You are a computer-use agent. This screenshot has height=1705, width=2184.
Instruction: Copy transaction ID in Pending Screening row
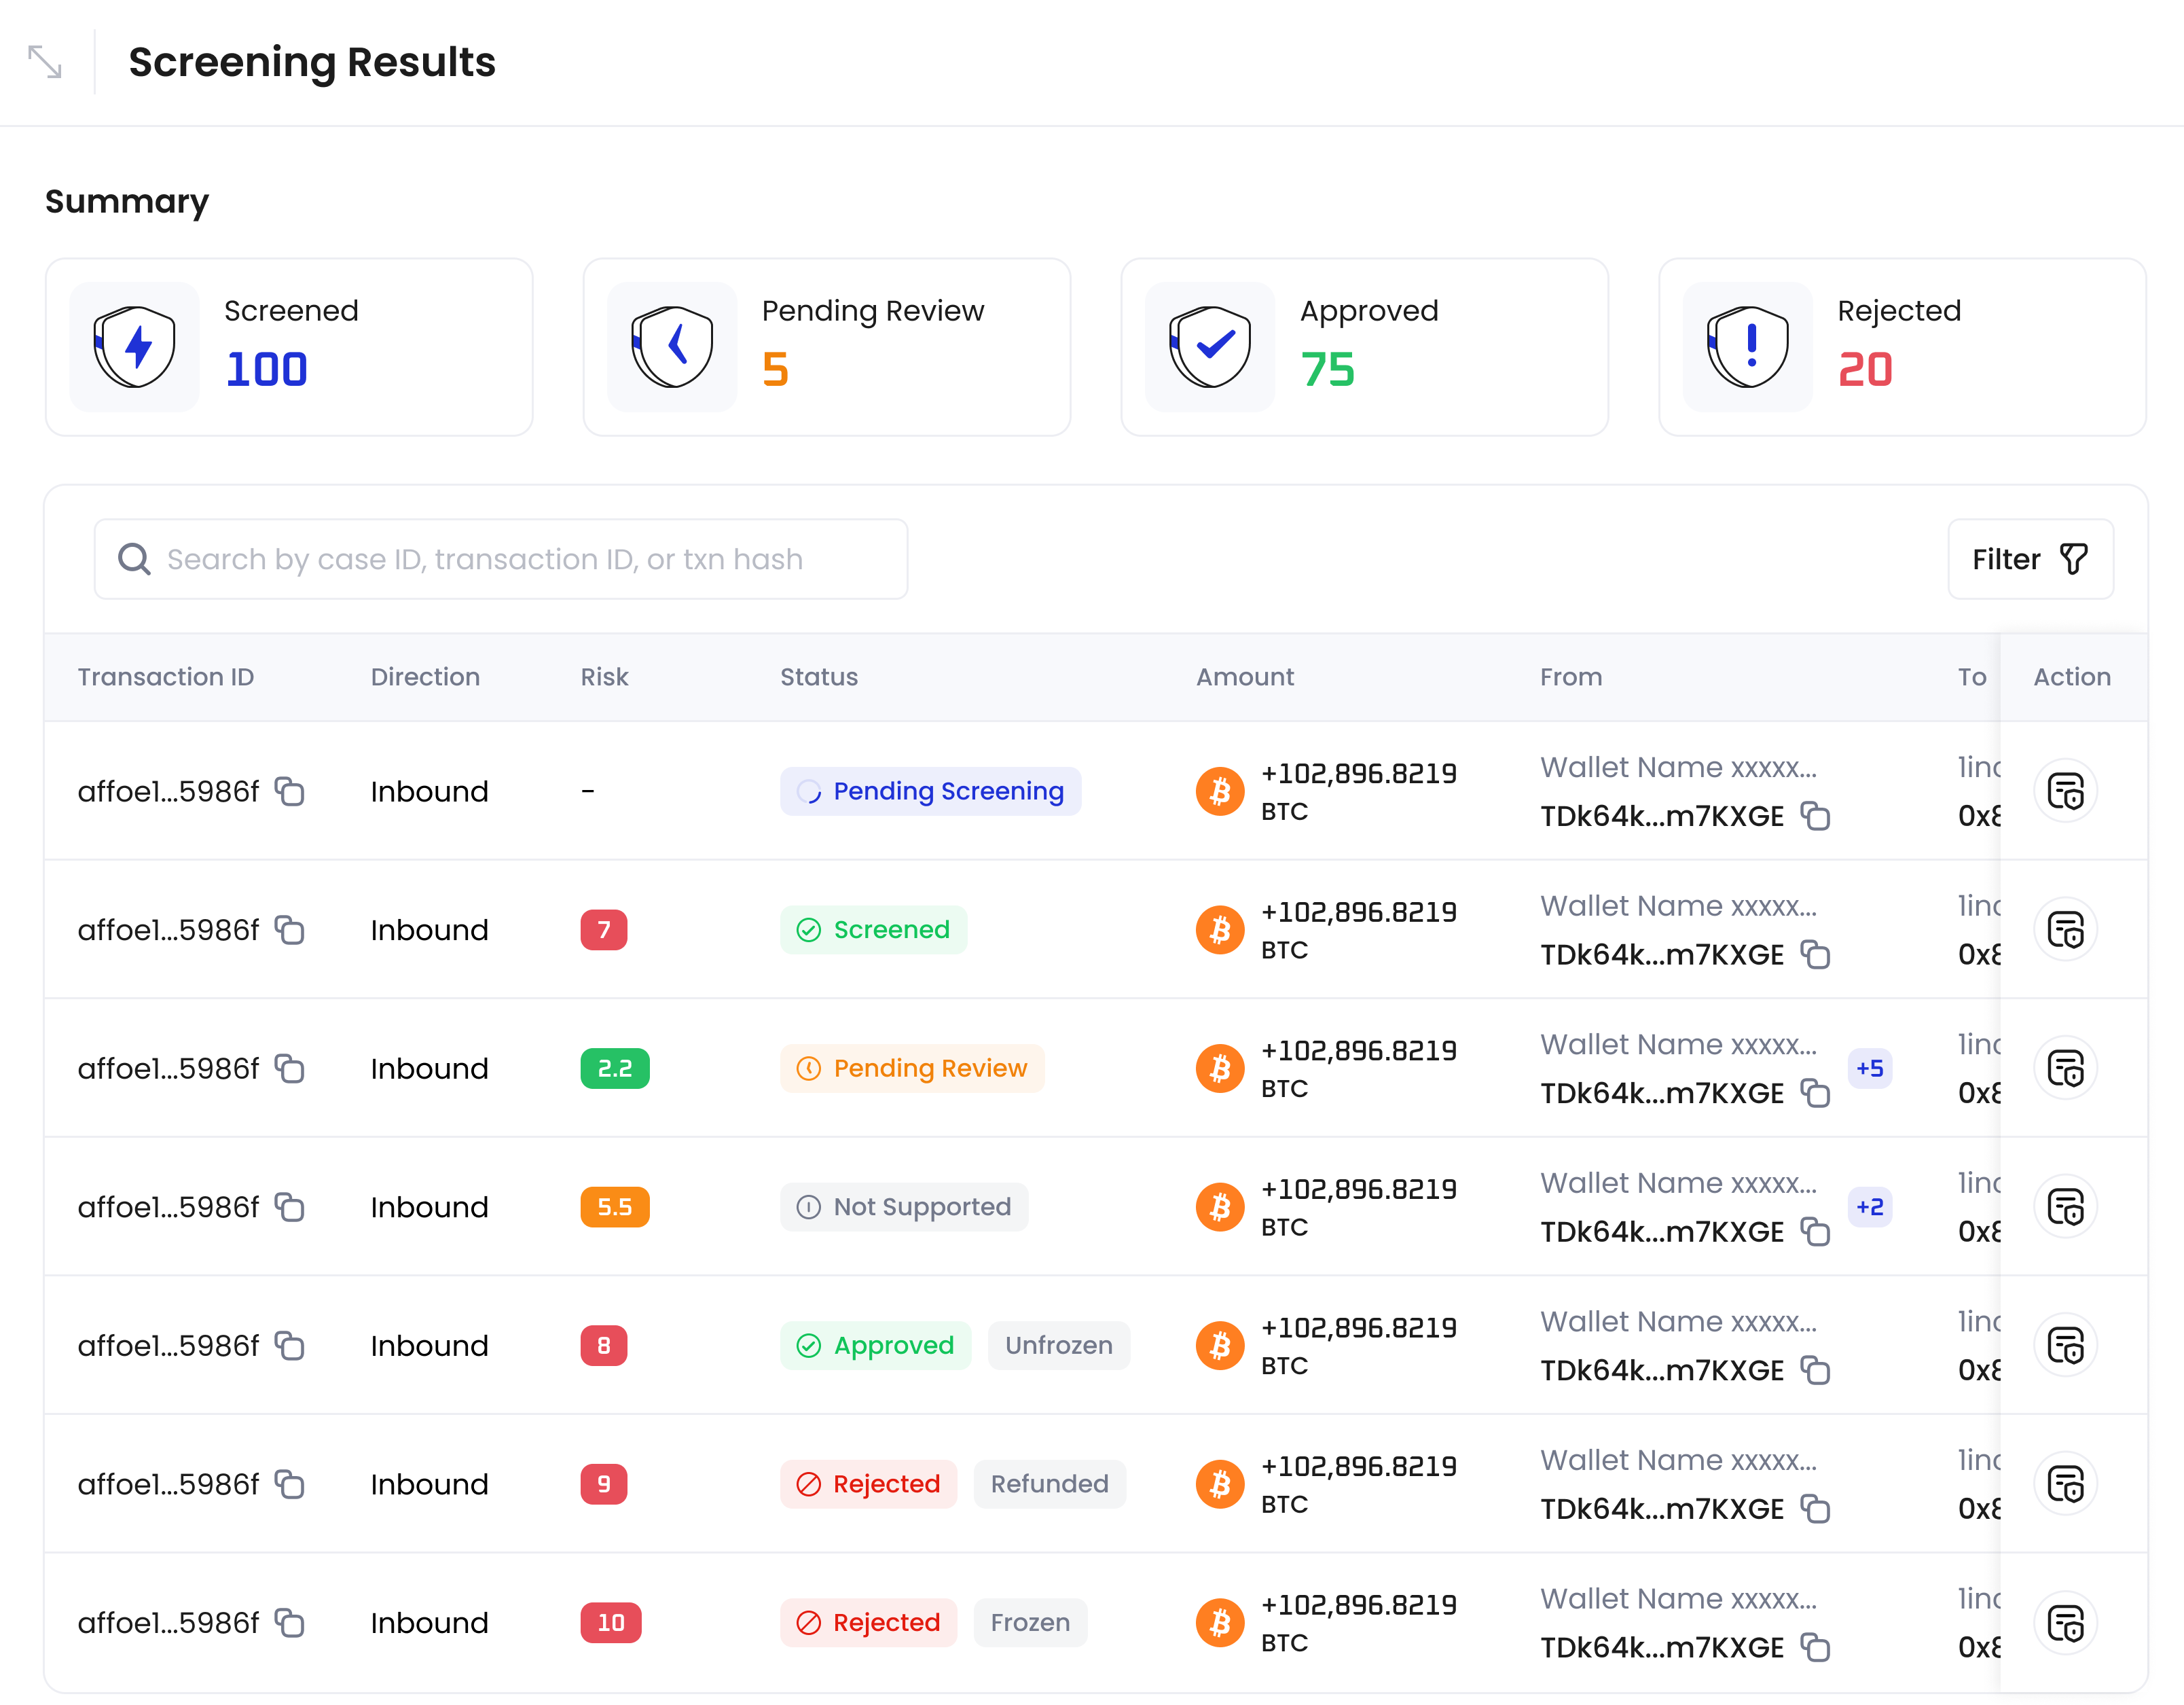click(x=290, y=791)
